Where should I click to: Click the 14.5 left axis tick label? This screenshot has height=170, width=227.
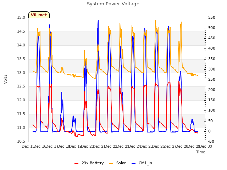coord(21,32)
